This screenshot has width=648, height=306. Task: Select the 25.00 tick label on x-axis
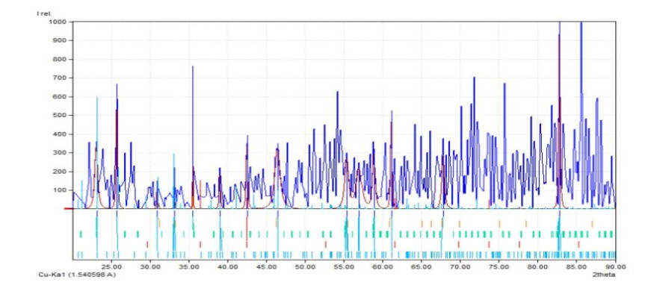(111, 266)
